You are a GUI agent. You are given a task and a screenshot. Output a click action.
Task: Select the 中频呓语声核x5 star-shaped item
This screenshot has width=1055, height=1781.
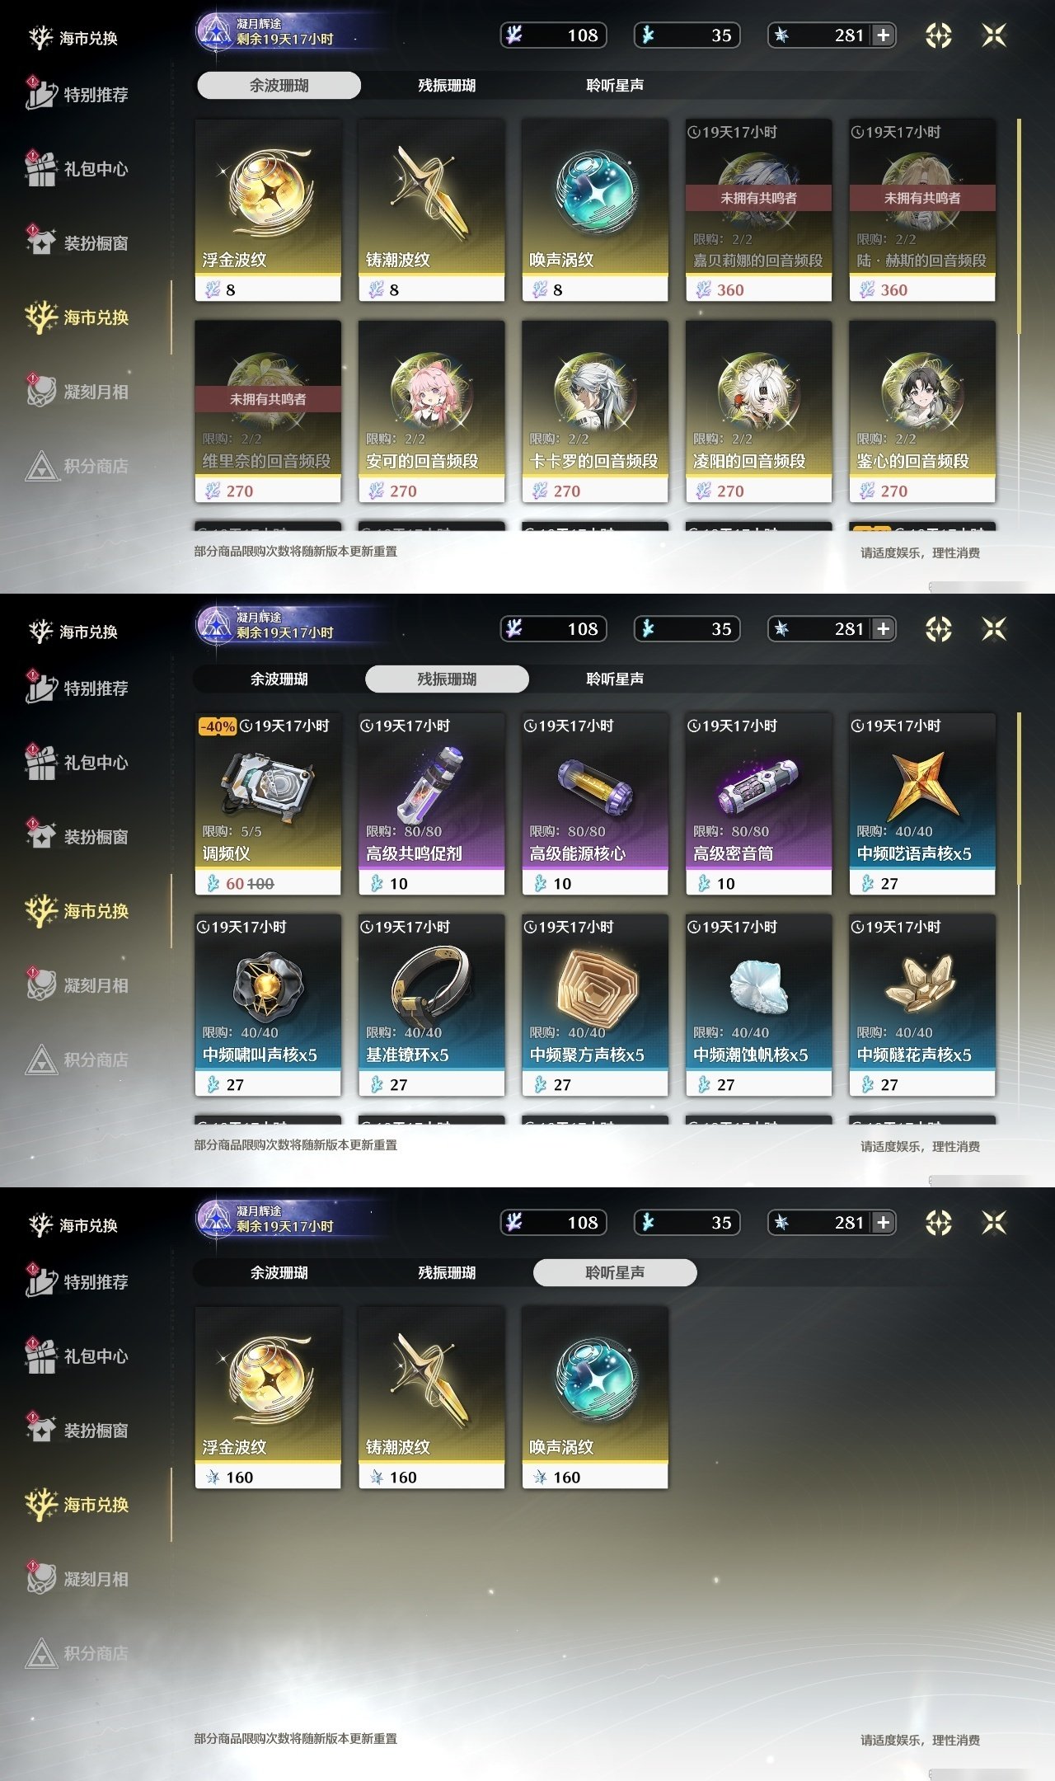pyautogui.click(x=922, y=804)
